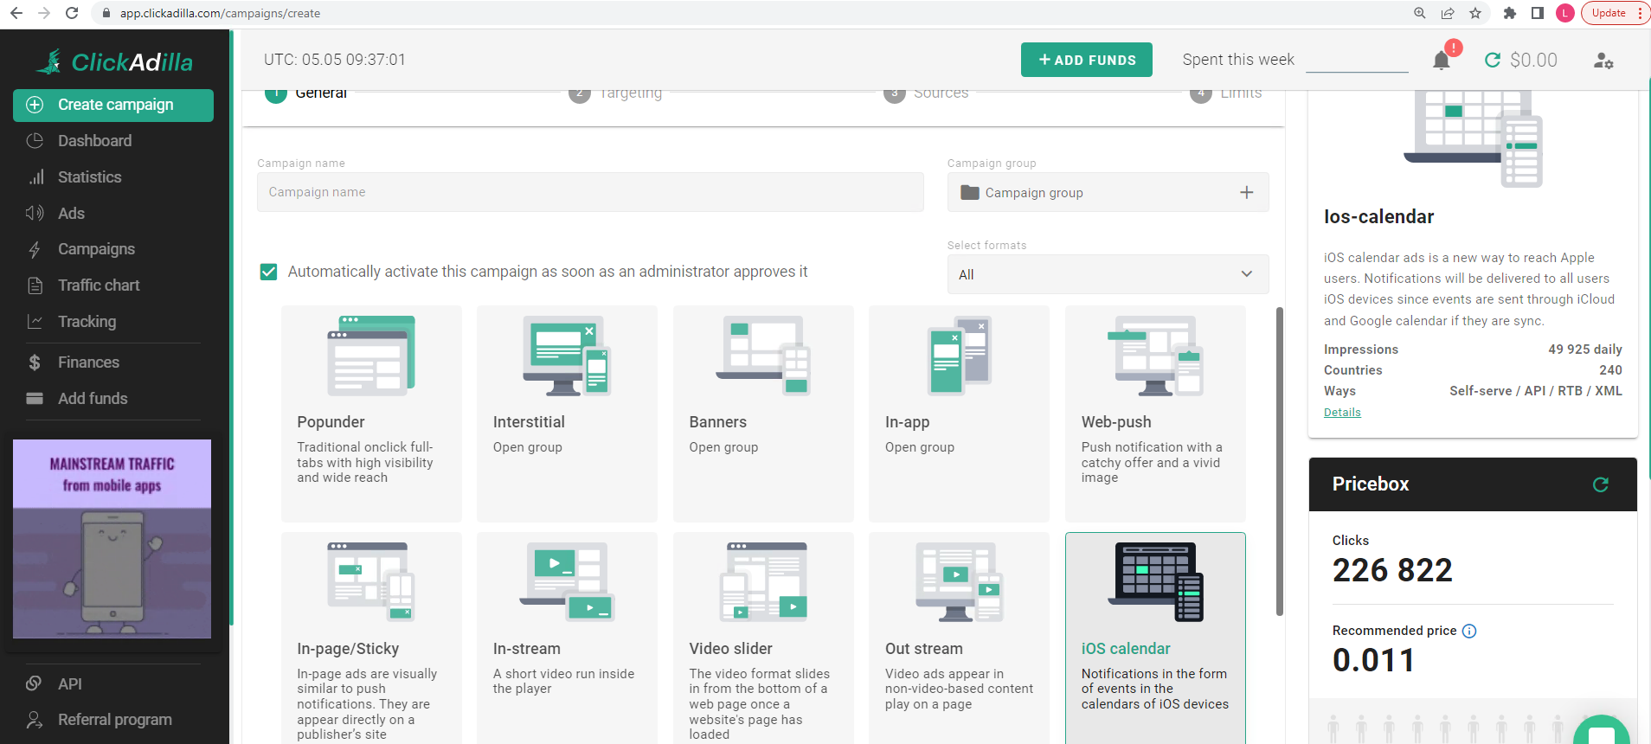Focus the Campaign name input field
This screenshot has height=744, width=1651.
[590, 192]
